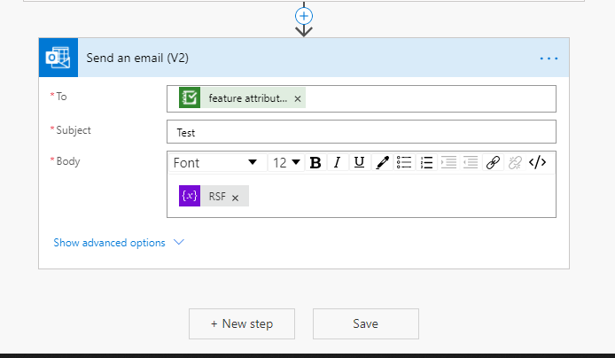Toggle italic text formatting

[x=337, y=162]
